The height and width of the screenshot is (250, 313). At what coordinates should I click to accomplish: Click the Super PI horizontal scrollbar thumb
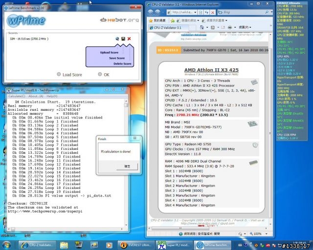pos(13,229)
